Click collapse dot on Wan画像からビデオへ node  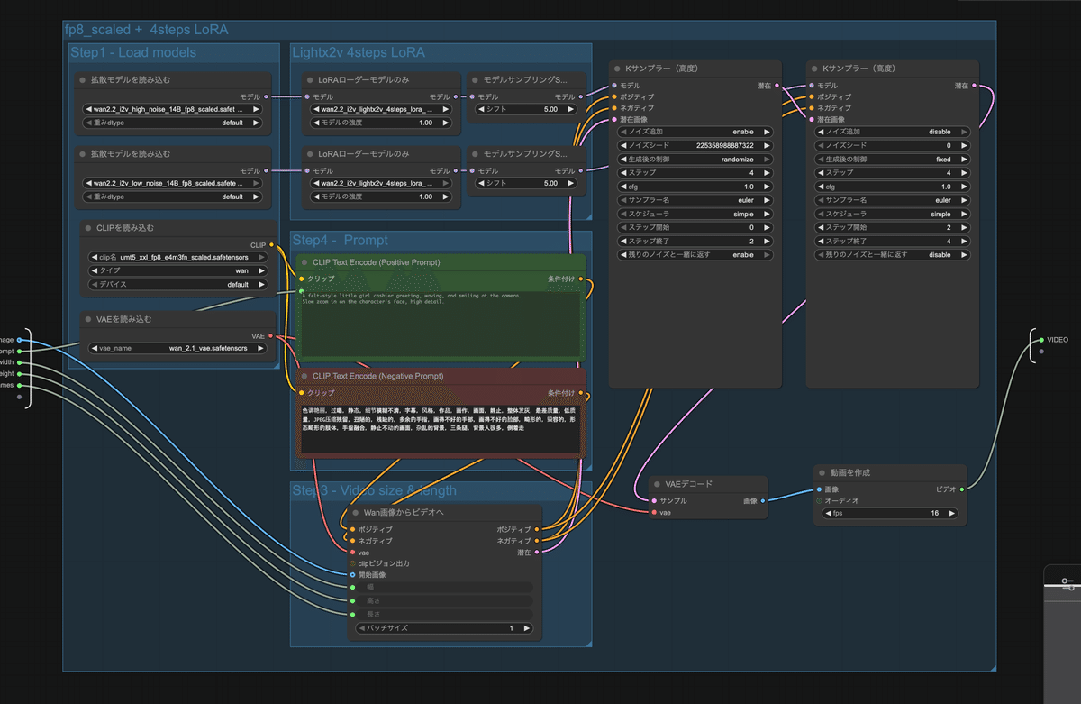point(354,513)
